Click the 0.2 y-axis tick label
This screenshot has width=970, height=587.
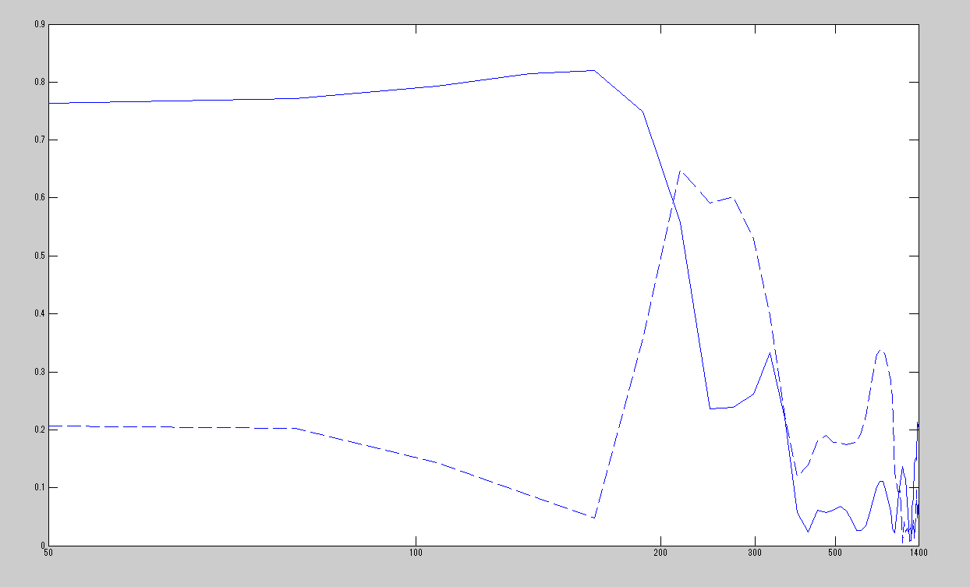tap(38, 430)
